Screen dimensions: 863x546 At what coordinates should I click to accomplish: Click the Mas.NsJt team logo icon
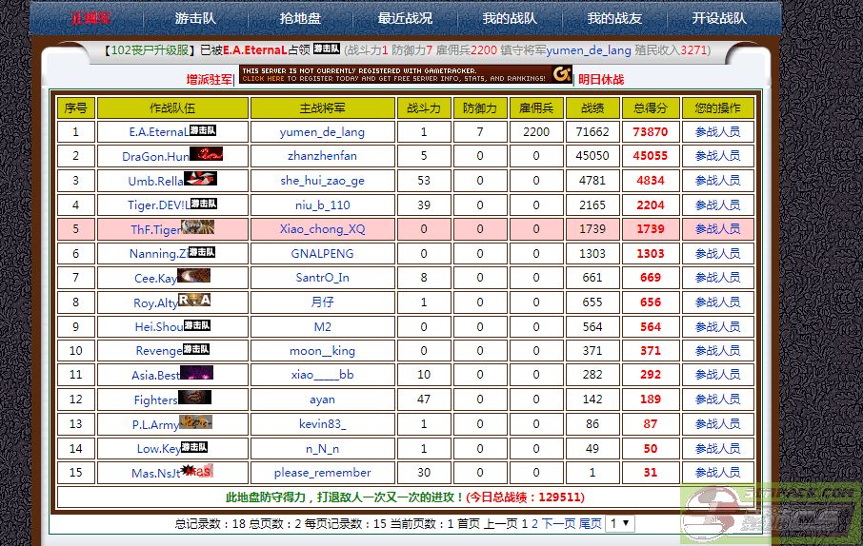(198, 471)
